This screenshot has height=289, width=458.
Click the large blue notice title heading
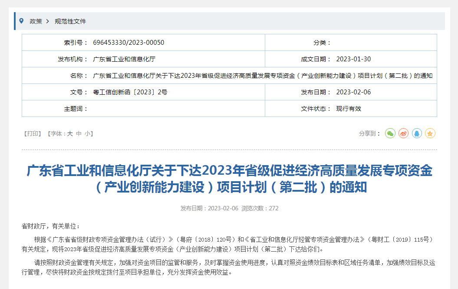pos(229,179)
